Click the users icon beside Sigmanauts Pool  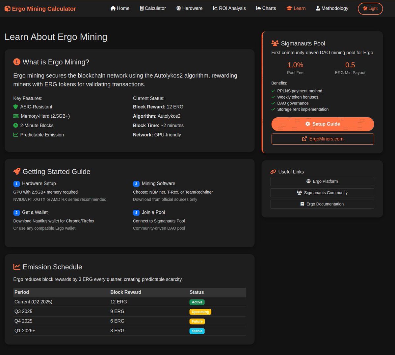(275, 43)
